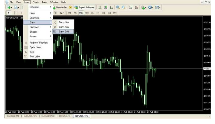The width and height of the screenshot is (215, 124).
Task: Choose Text Label from Insert menu
Action: click(x=38, y=57)
